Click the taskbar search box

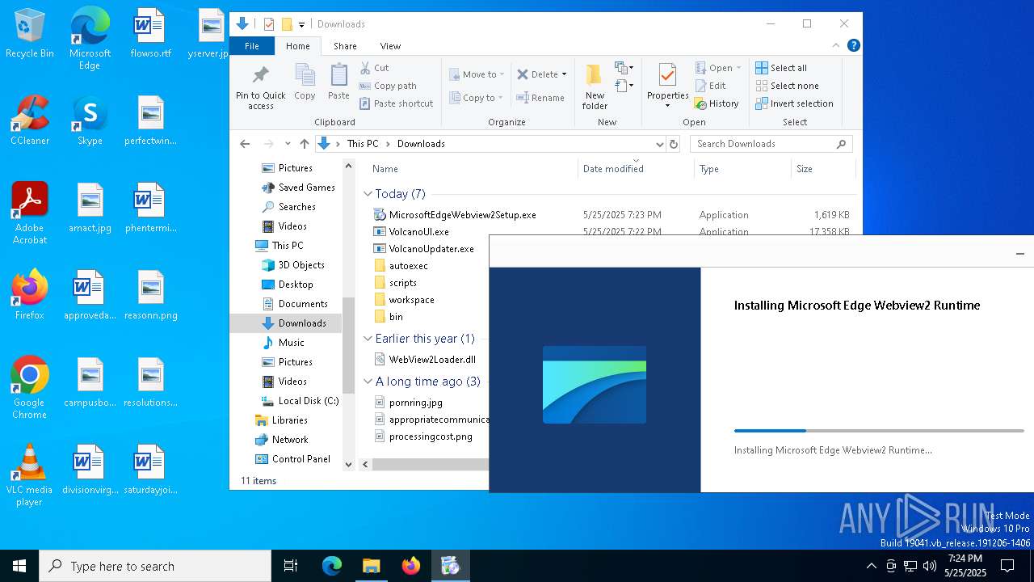155,566
